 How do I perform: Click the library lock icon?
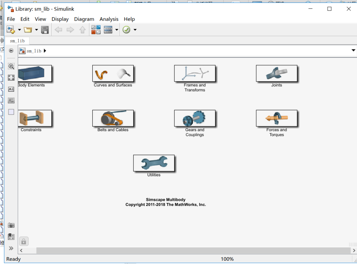click(x=24, y=241)
